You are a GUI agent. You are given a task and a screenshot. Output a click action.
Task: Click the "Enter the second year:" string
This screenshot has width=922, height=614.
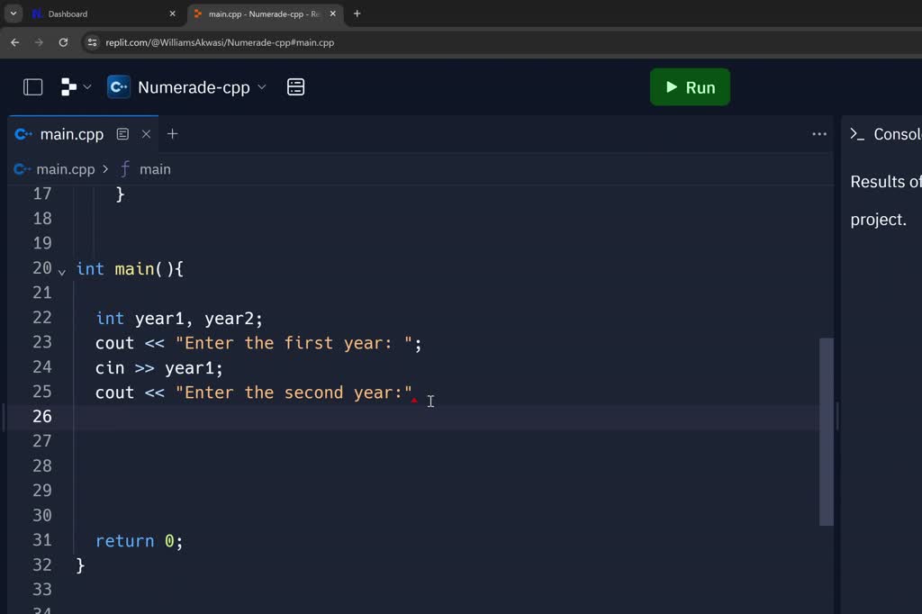[294, 393]
